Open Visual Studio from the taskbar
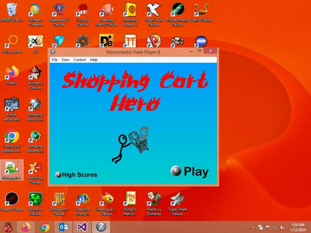This screenshot has width=311, height=233. point(82,227)
